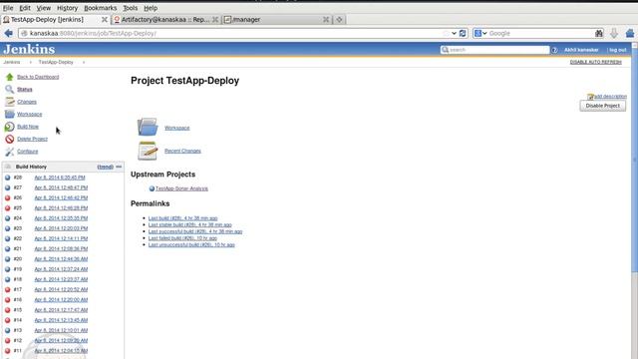This screenshot has width=638, height=359.
Task: Open the Recent Changes text link
Action: [182, 151]
